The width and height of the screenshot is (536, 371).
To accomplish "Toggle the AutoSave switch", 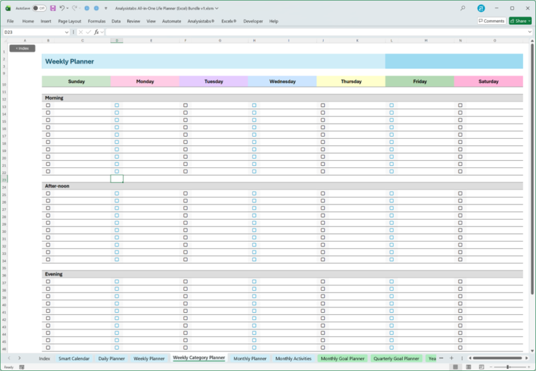I will tap(40, 8).
